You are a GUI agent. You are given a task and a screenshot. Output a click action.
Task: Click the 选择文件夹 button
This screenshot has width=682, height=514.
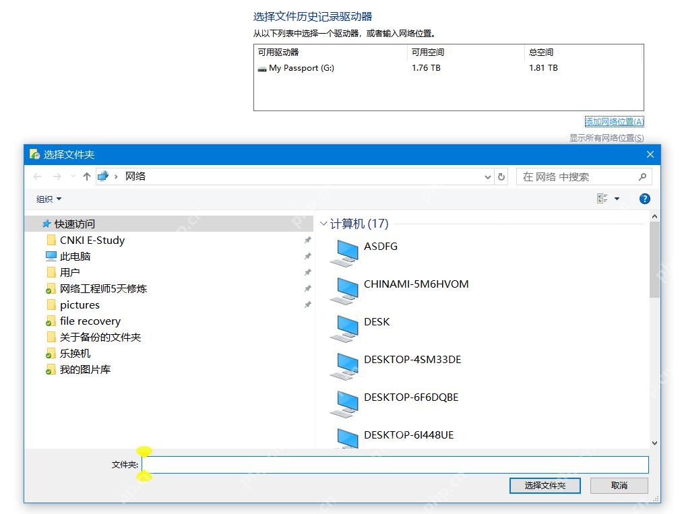pyautogui.click(x=545, y=486)
